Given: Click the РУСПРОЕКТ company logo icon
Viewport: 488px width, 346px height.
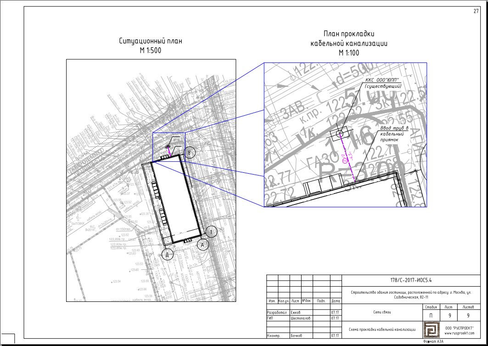Looking at the screenshot, I should tap(431, 330).
